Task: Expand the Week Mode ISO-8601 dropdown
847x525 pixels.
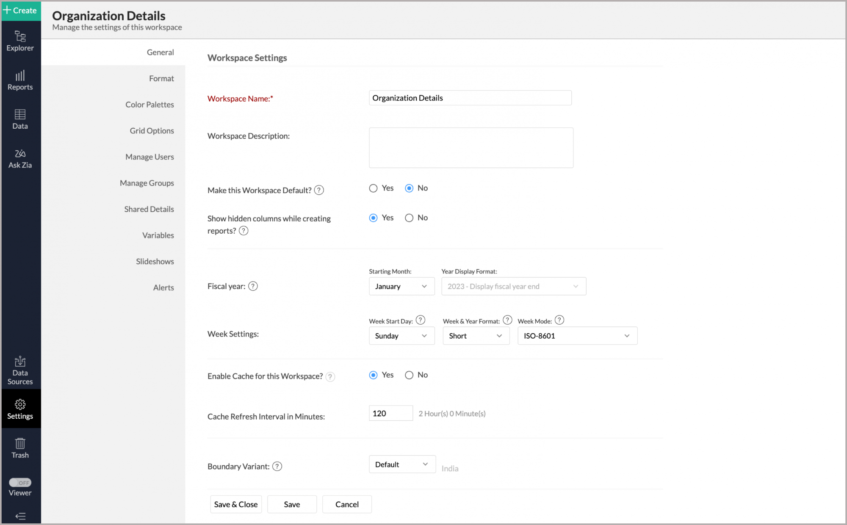Action: 577,336
